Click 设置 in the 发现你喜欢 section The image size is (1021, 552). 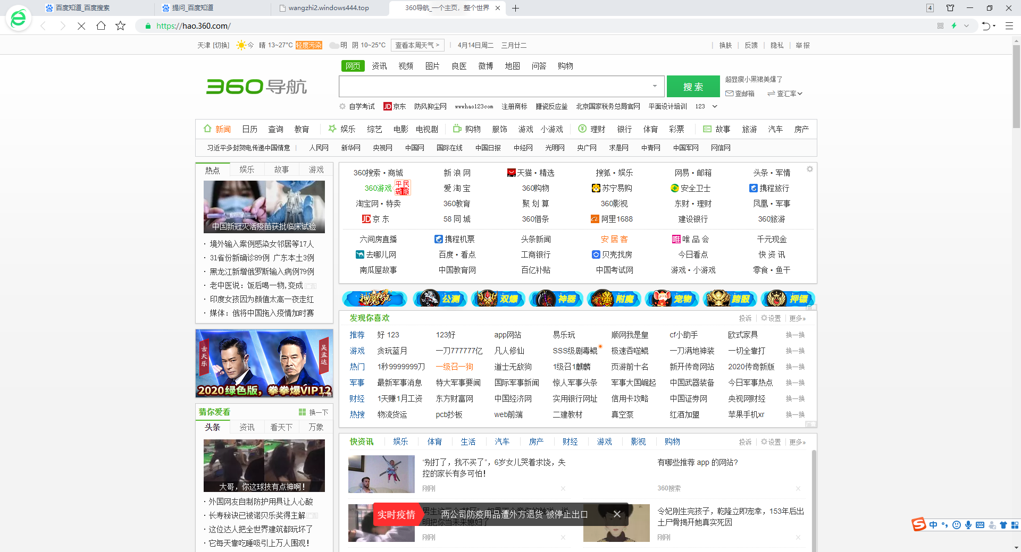coord(771,318)
